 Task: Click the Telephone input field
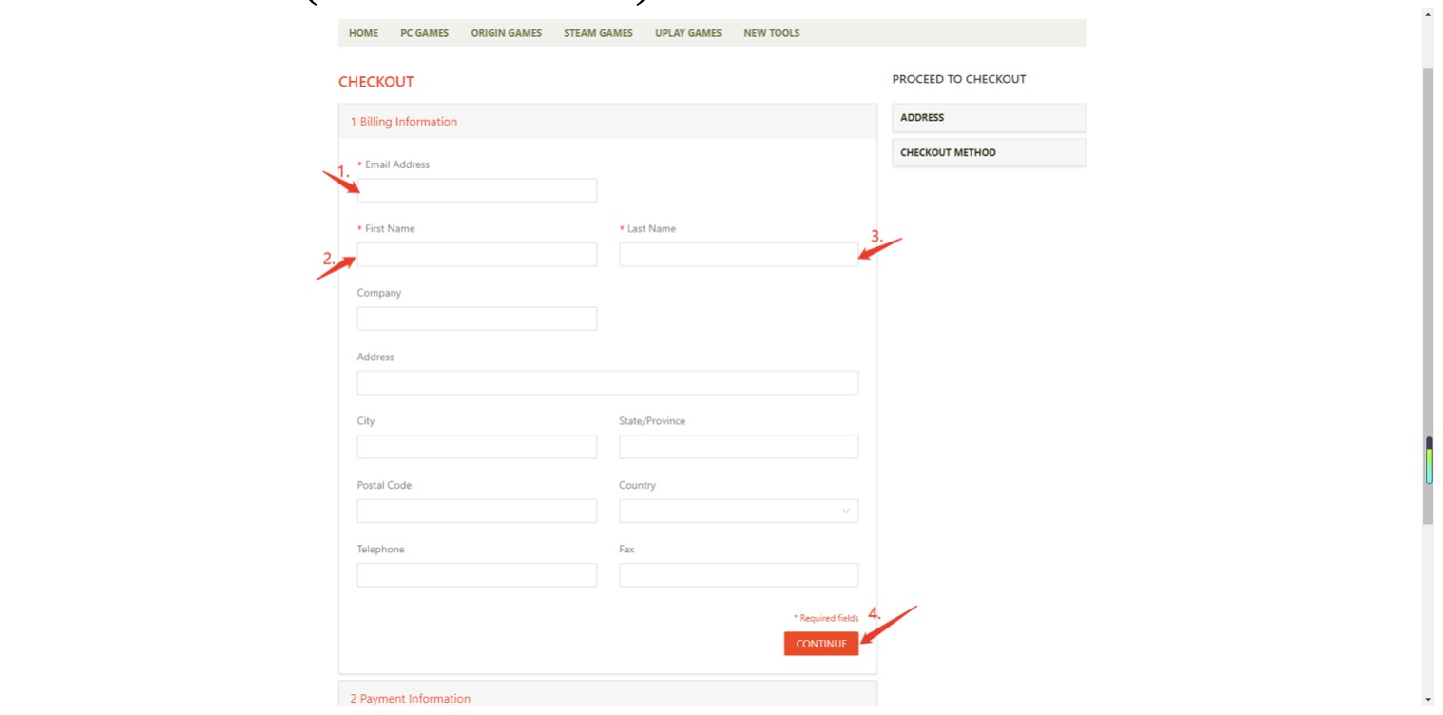point(476,575)
